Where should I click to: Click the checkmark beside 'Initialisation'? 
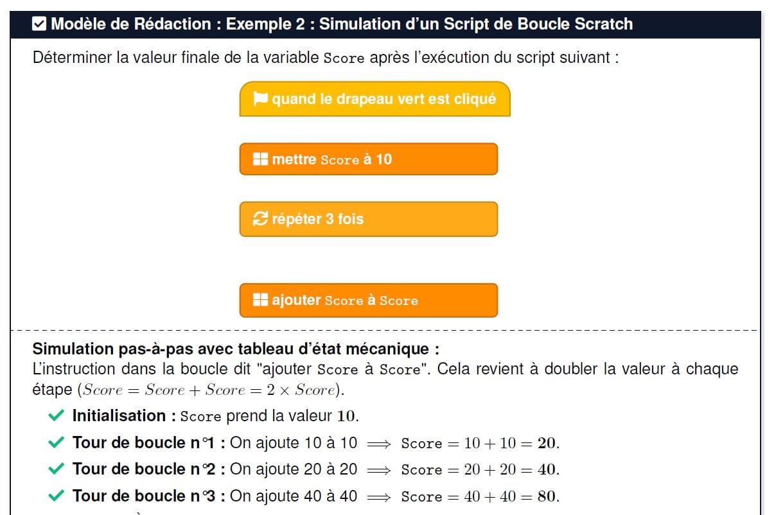tap(57, 415)
